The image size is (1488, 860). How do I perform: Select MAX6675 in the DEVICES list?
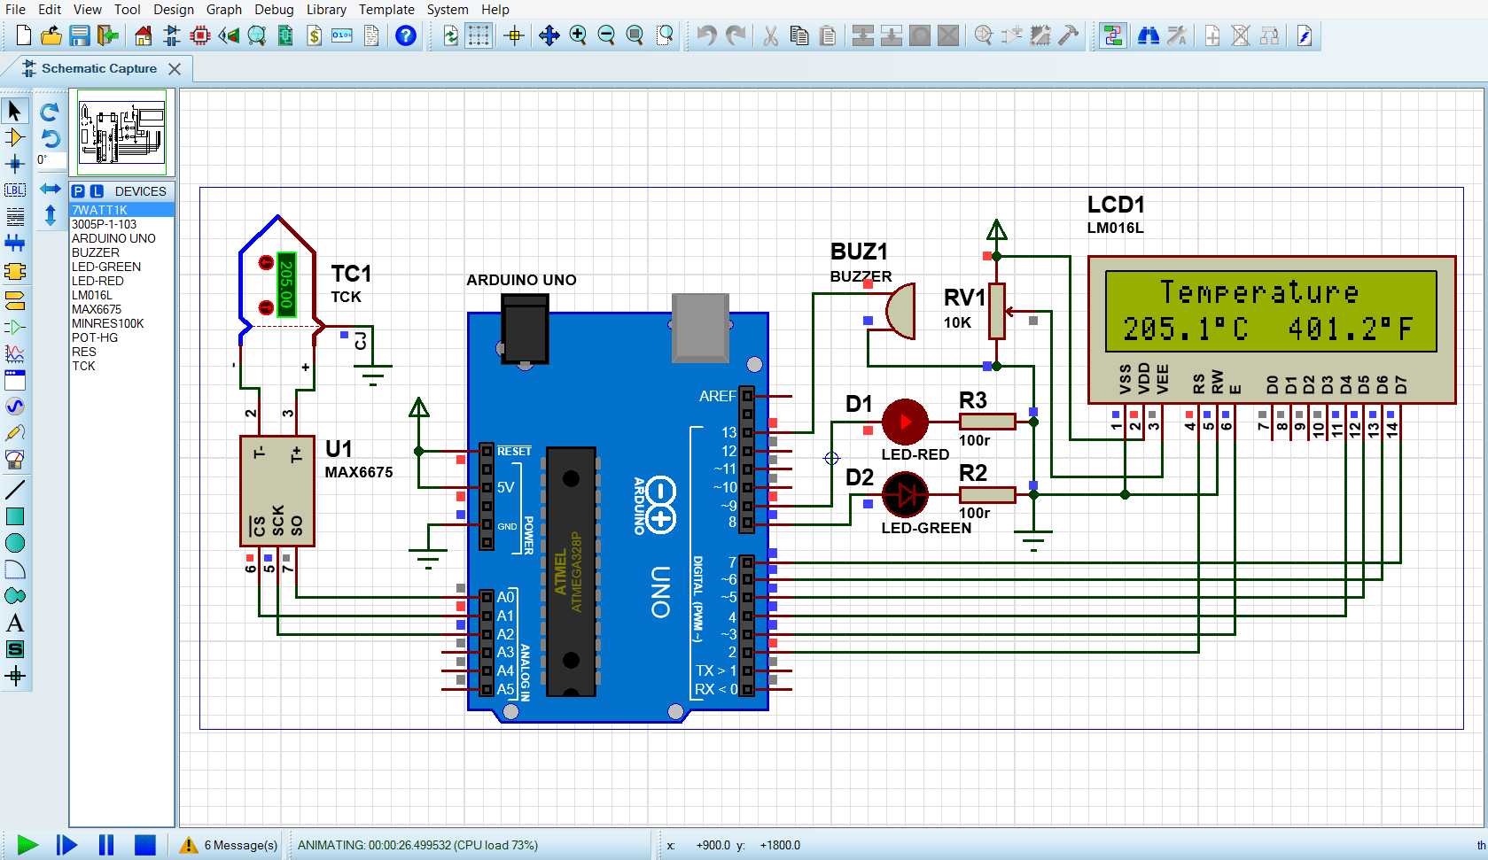96,309
